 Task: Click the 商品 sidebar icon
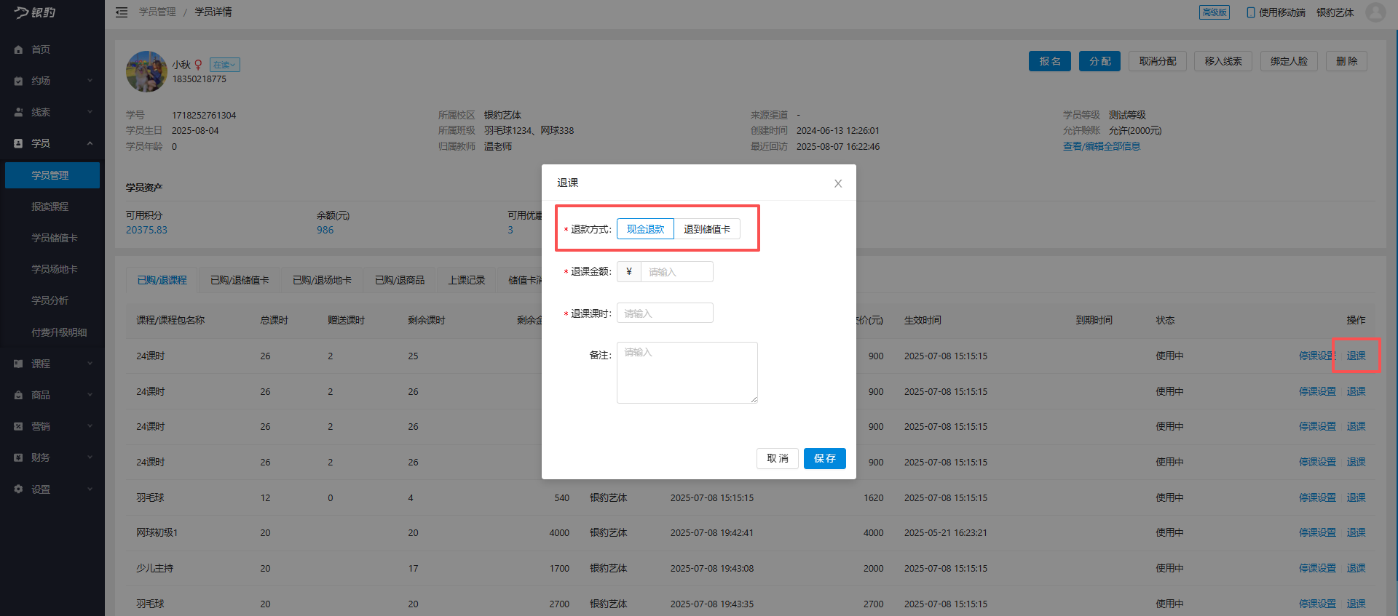tap(18, 395)
